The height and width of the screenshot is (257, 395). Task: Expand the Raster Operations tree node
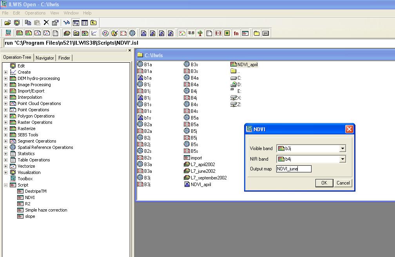(5, 122)
